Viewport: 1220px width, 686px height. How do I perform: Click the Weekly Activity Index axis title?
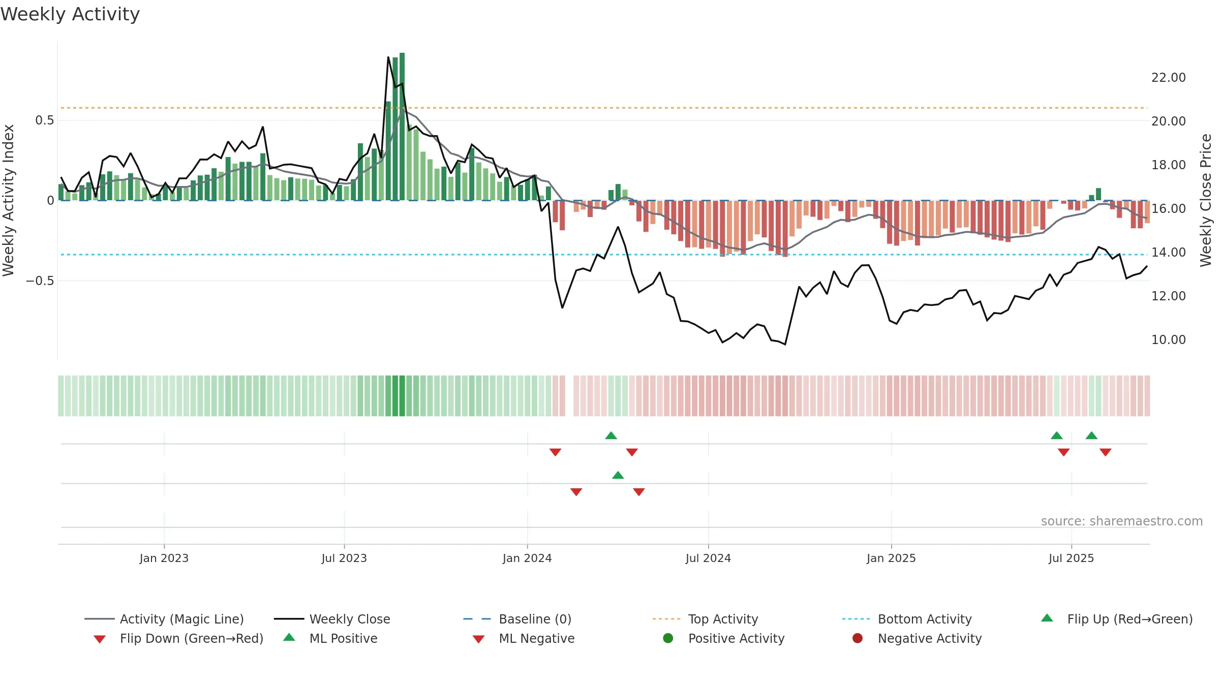(9, 201)
